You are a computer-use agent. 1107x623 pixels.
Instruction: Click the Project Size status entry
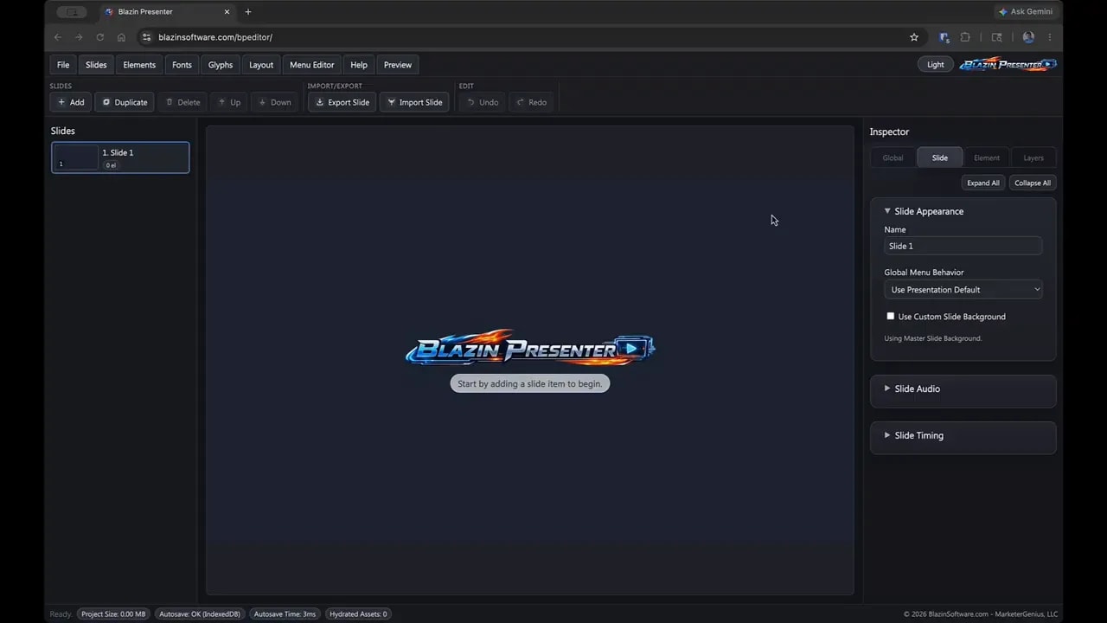coord(113,614)
